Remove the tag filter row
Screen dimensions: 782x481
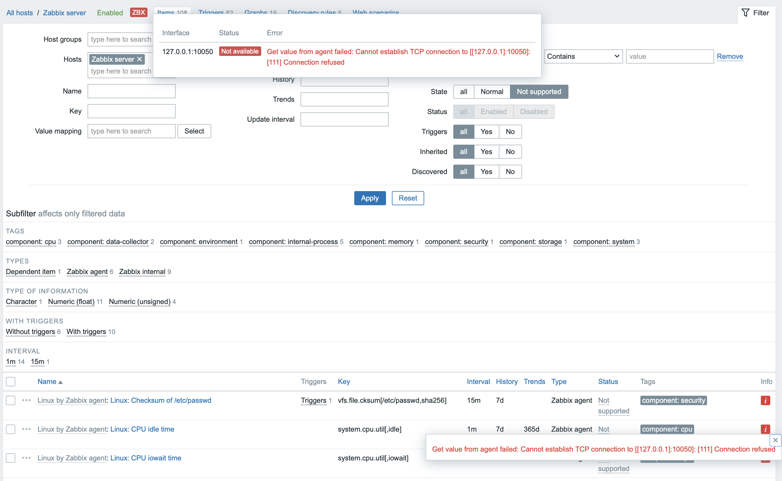click(x=730, y=56)
